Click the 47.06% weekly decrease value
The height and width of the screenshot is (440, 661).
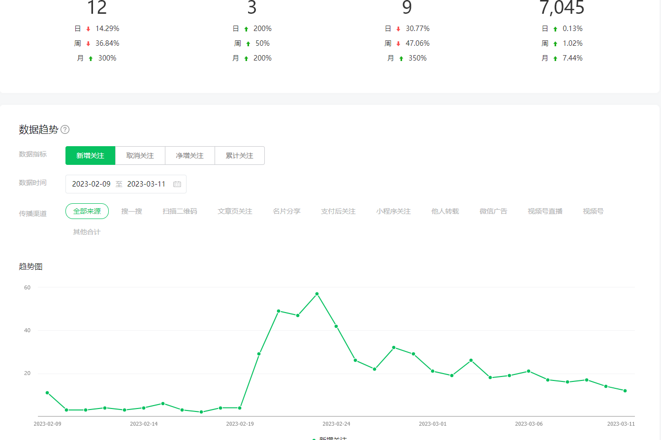click(418, 43)
